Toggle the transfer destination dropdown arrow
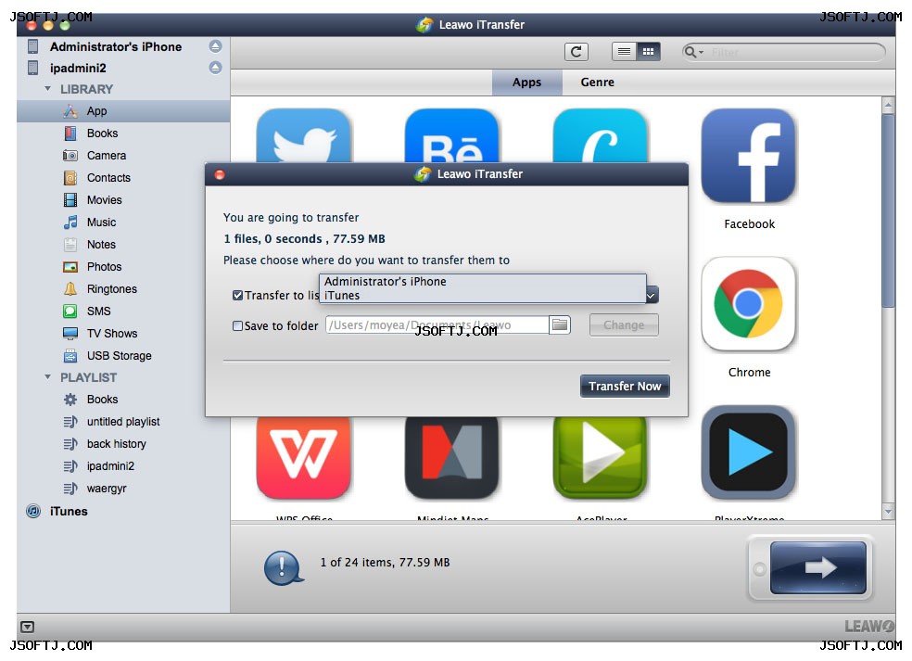 (652, 296)
